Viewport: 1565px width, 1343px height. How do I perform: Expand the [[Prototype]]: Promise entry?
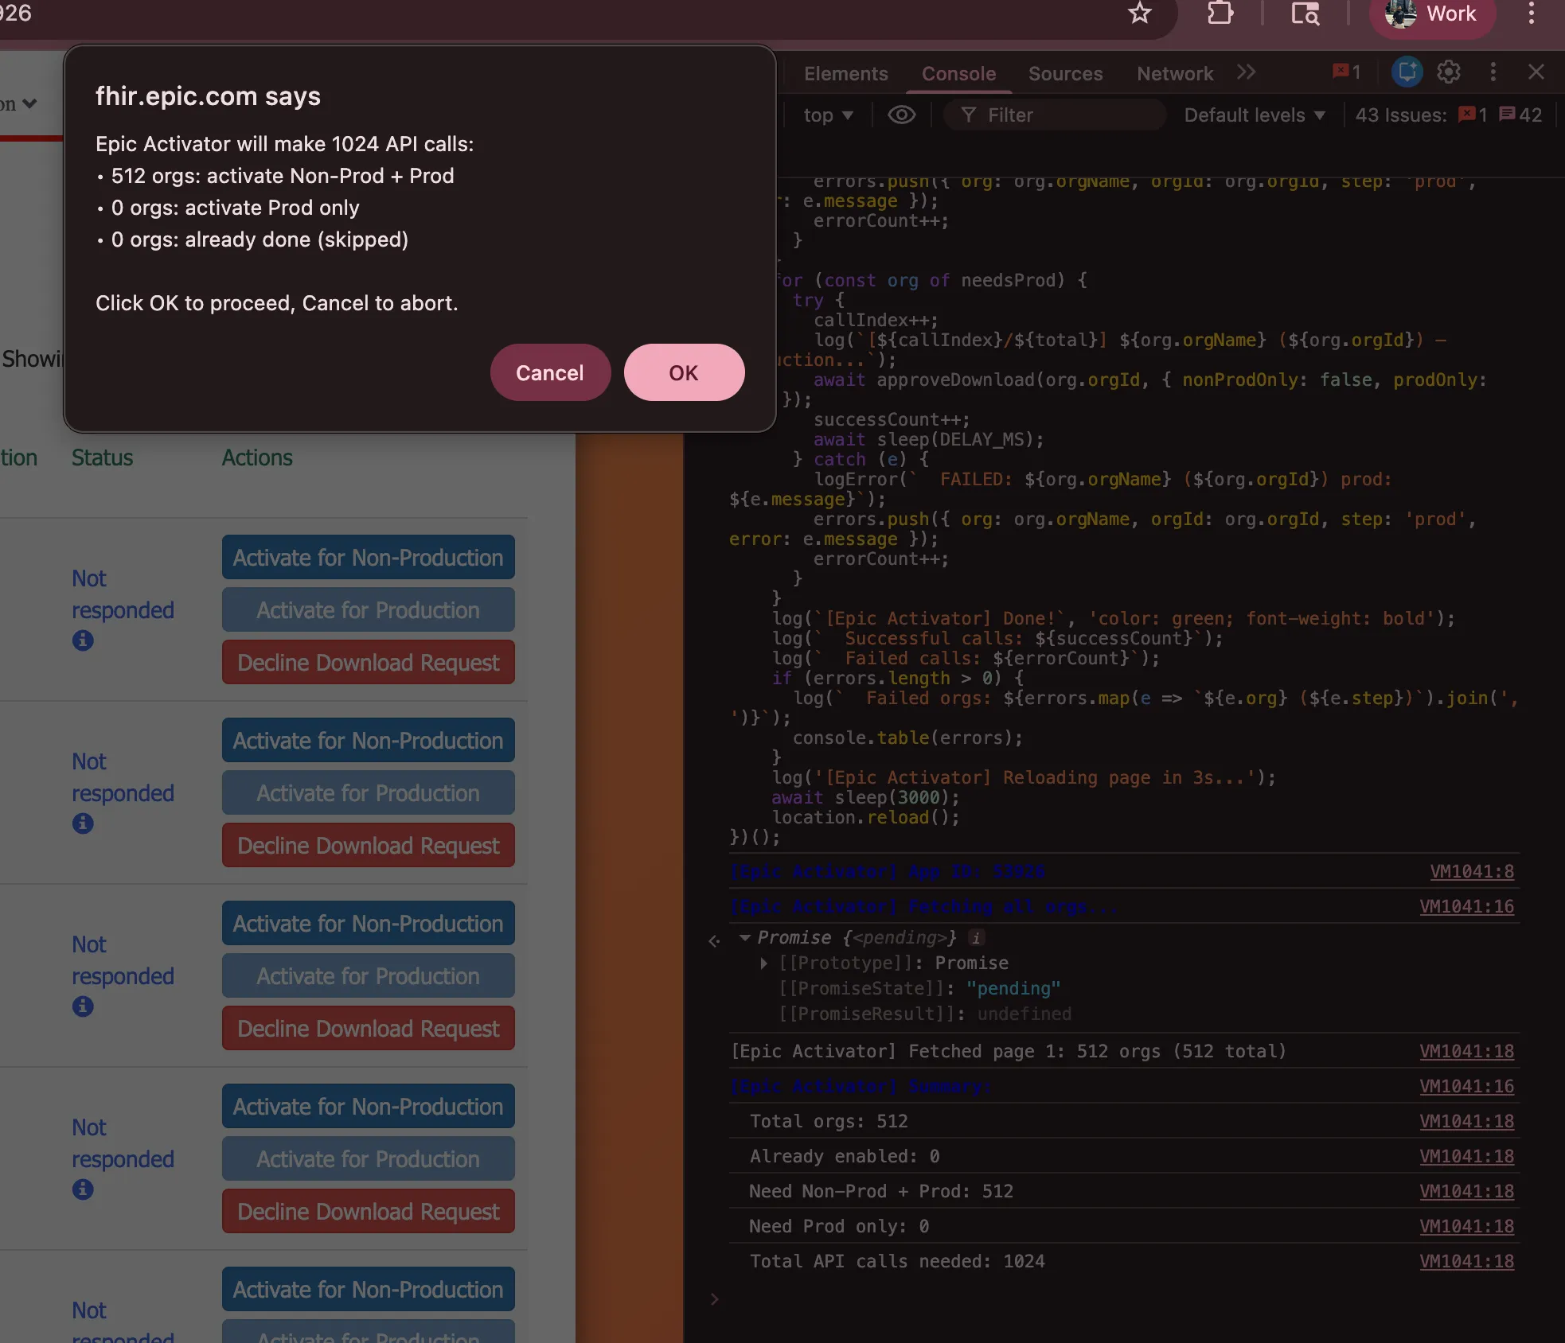(x=764, y=963)
